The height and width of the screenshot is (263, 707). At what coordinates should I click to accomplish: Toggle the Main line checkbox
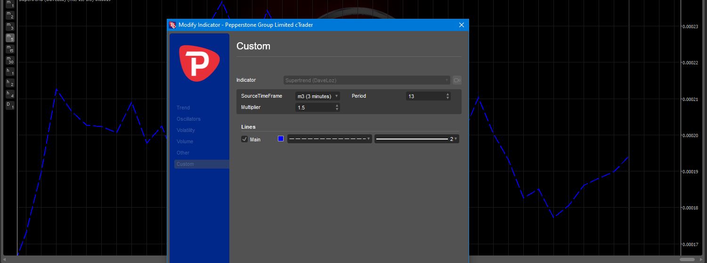point(244,139)
